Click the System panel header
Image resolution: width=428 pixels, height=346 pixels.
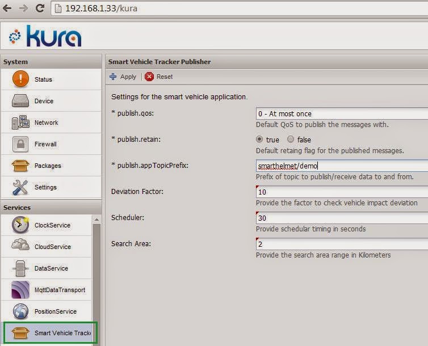51,62
